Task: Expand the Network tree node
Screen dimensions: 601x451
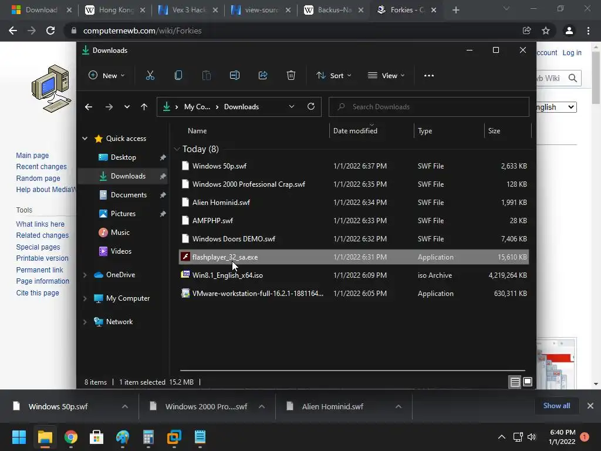Action: tap(85, 322)
